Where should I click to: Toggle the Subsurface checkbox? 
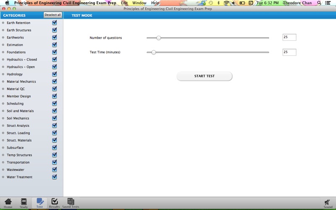[x=55, y=147]
